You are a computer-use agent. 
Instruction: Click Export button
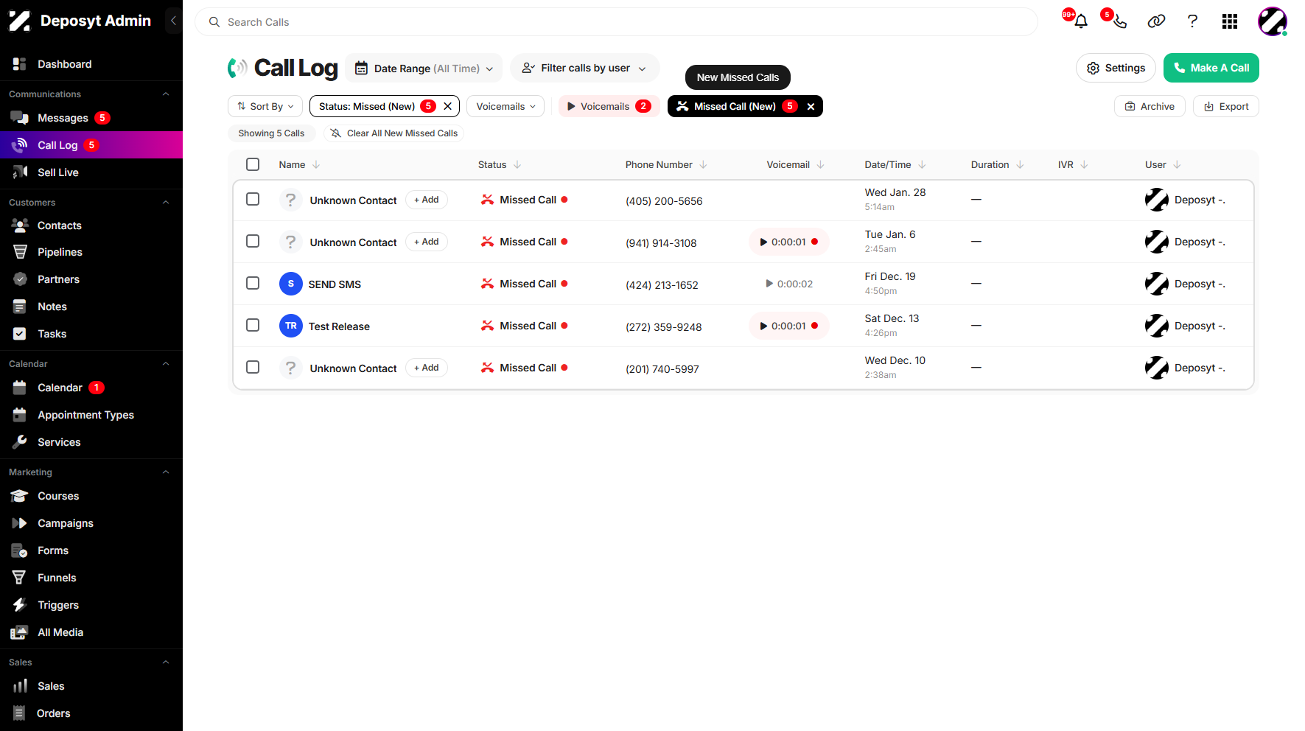click(1225, 106)
